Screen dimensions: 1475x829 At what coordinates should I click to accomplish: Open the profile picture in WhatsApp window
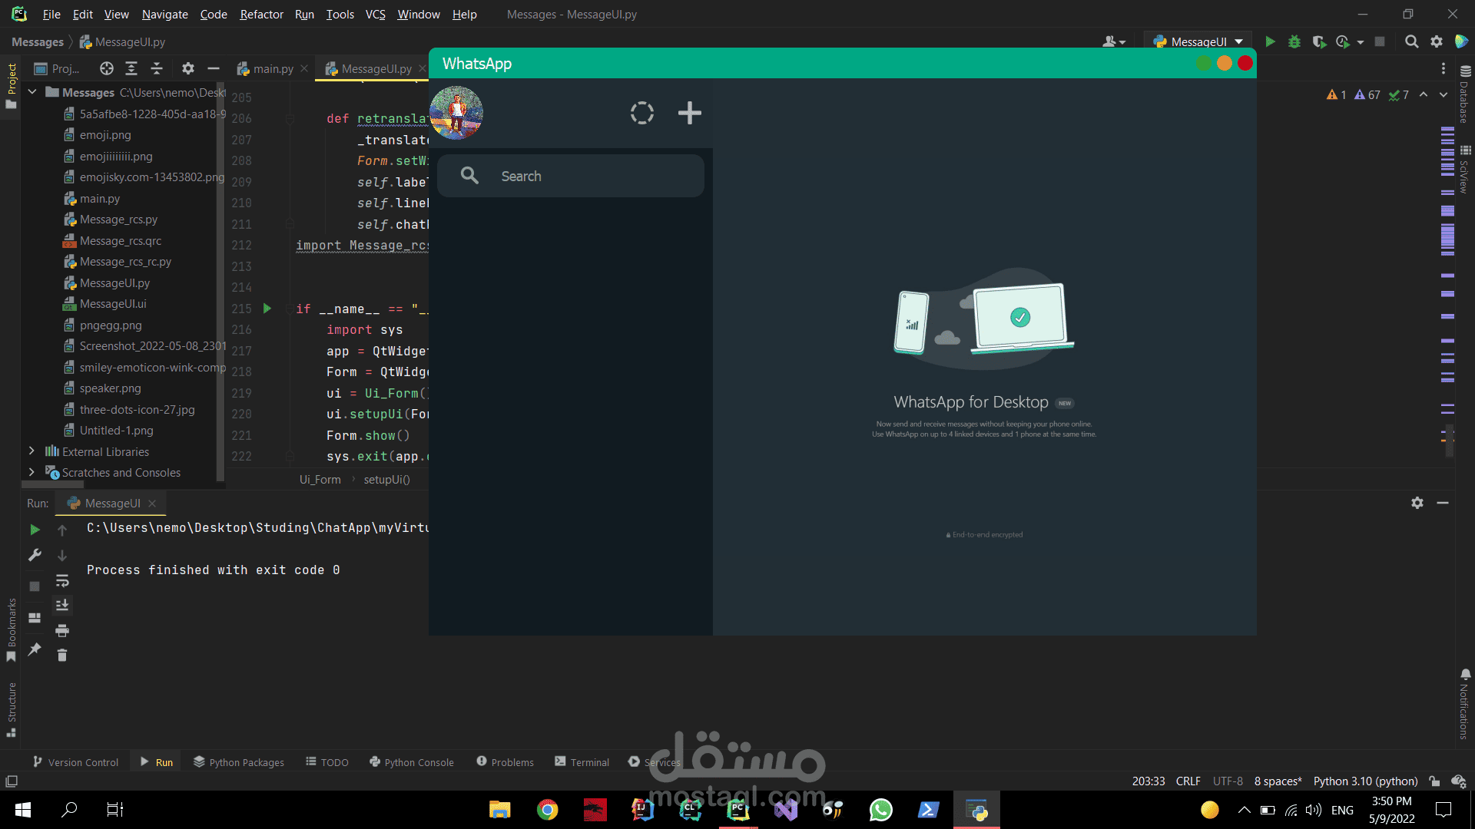click(x=456, y=113)
